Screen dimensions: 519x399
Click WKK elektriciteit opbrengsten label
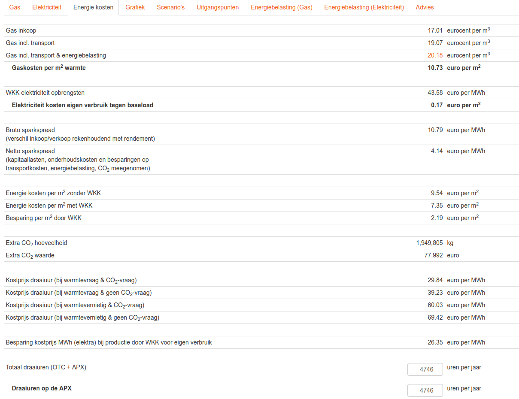[x=45, y=93]
